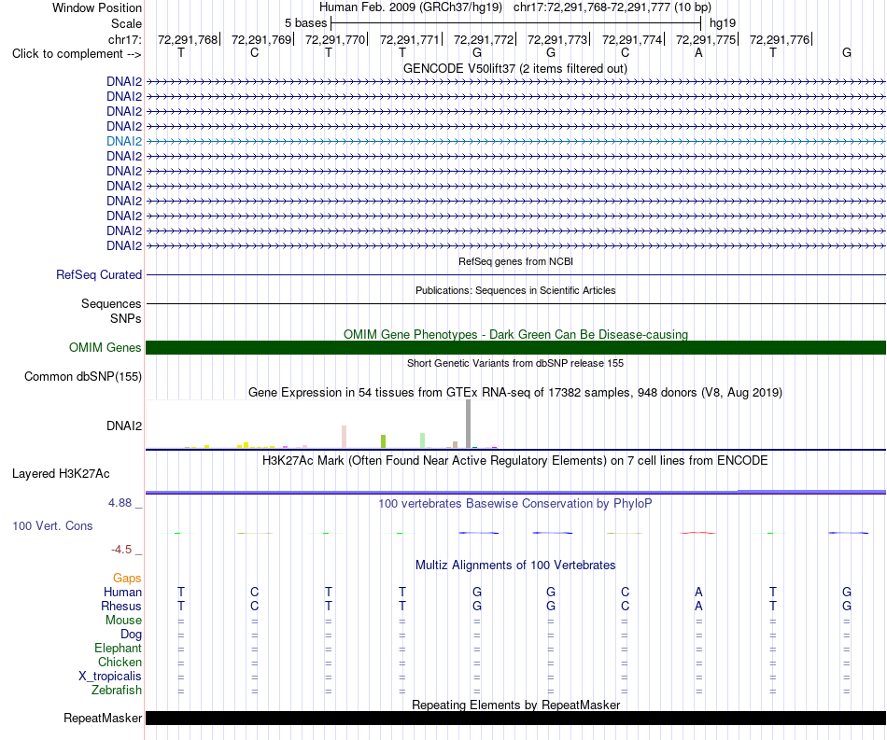Click the DNAI2 label beside GTEx chart
This screenshot has width=887, height=740.
(124, 426)
